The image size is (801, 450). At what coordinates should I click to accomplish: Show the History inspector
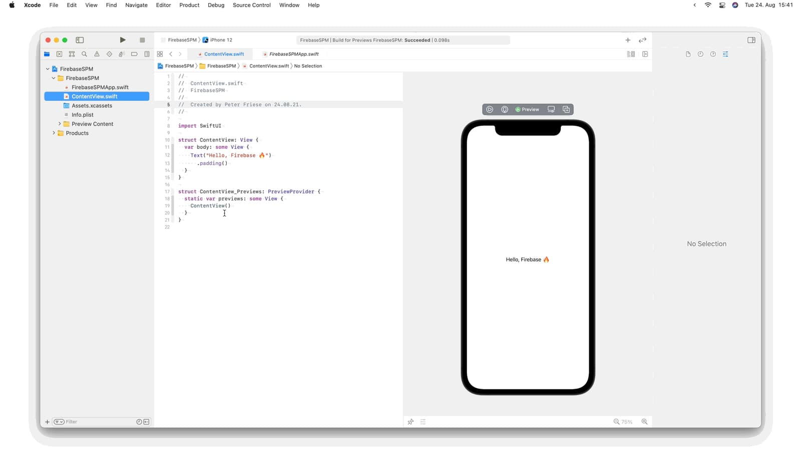click(x=700, y=54)
